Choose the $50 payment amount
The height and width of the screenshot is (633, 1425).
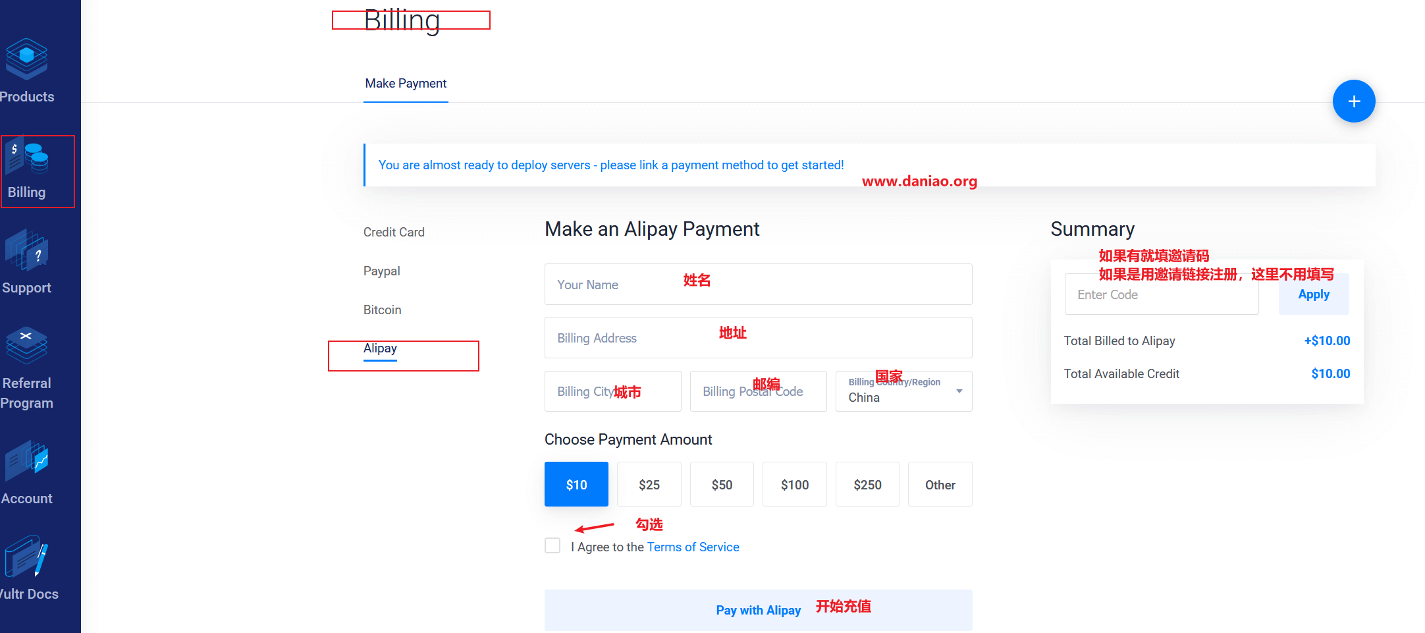[722, 484]
